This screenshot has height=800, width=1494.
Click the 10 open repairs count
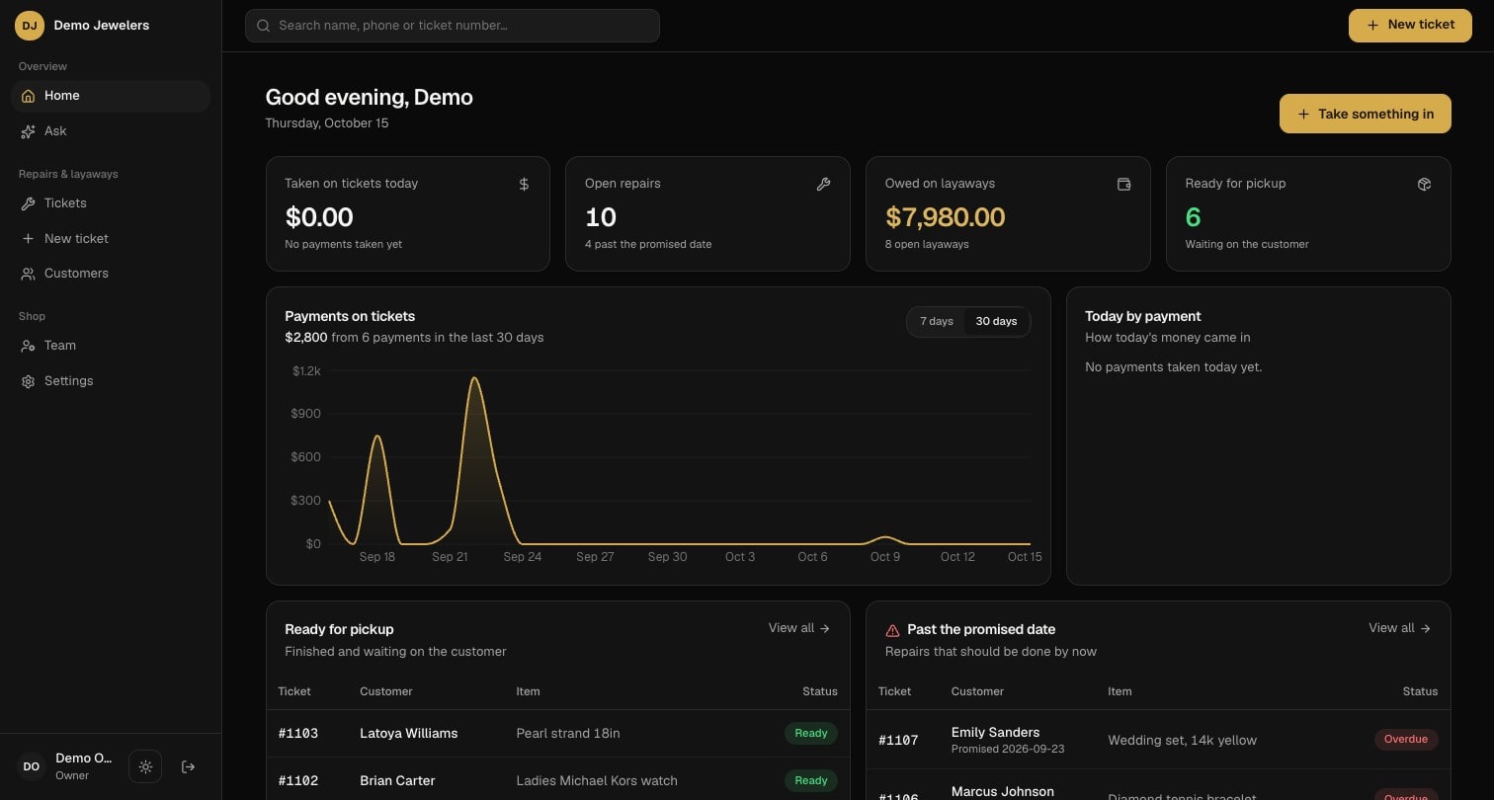[601, 217]
